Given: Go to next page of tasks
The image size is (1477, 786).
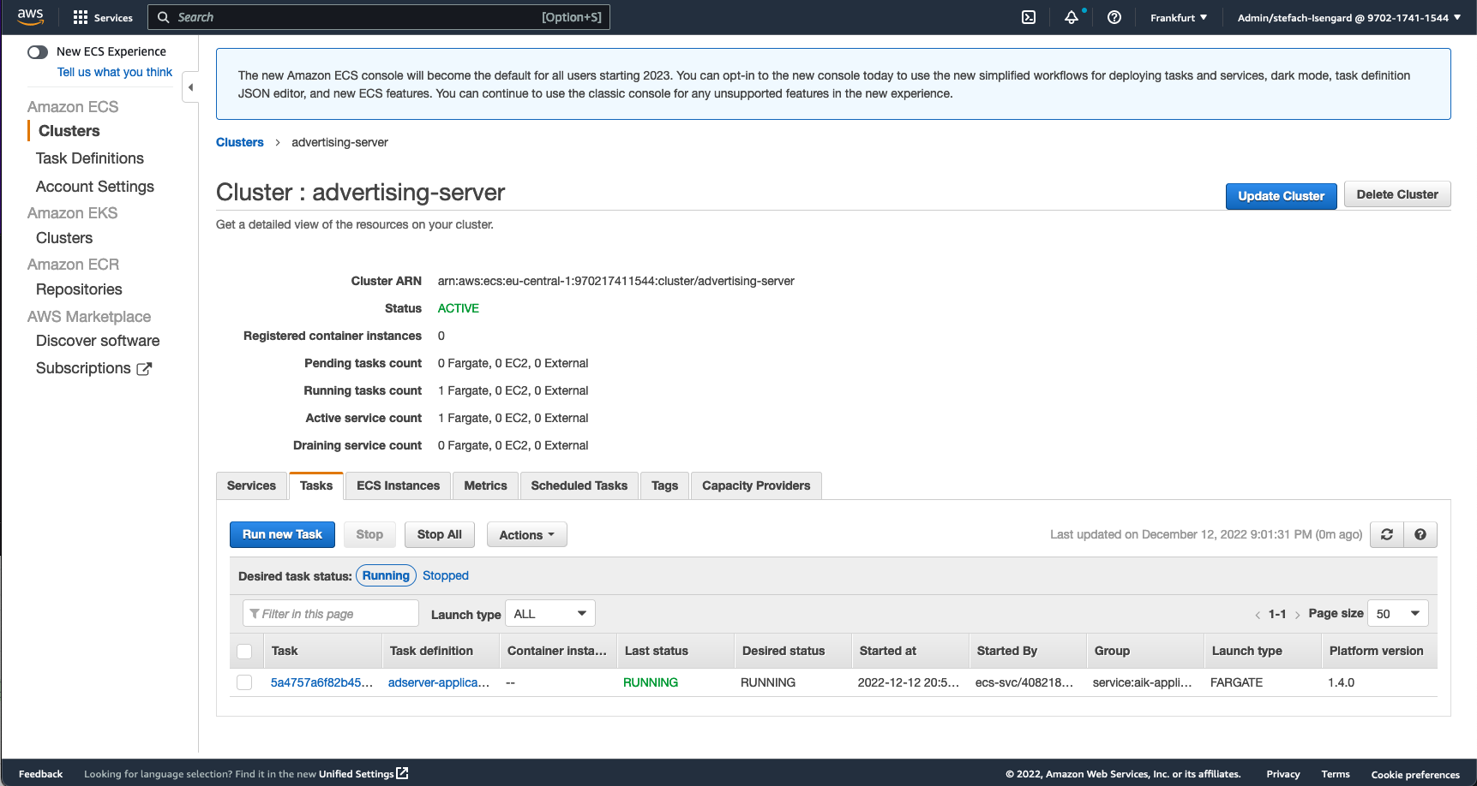Looking at the screenshot, I should 1297,615.
